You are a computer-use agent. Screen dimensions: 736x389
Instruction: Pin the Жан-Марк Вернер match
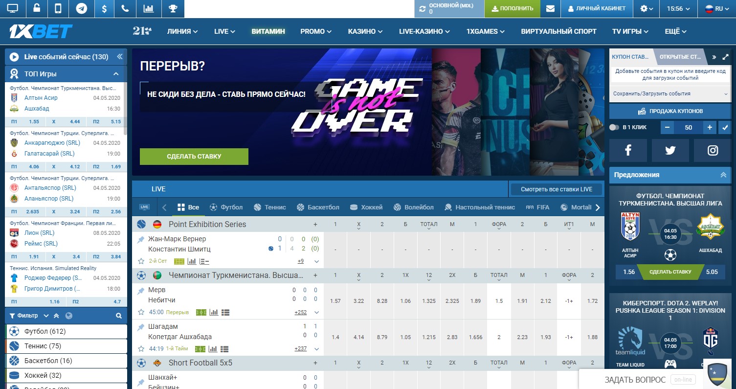141,240
